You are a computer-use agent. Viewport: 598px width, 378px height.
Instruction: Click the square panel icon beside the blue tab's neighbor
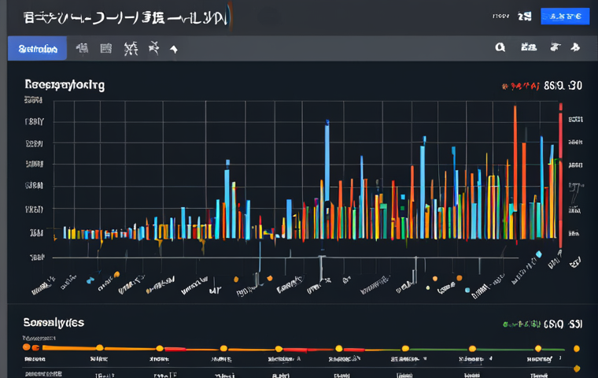[105, 49]
